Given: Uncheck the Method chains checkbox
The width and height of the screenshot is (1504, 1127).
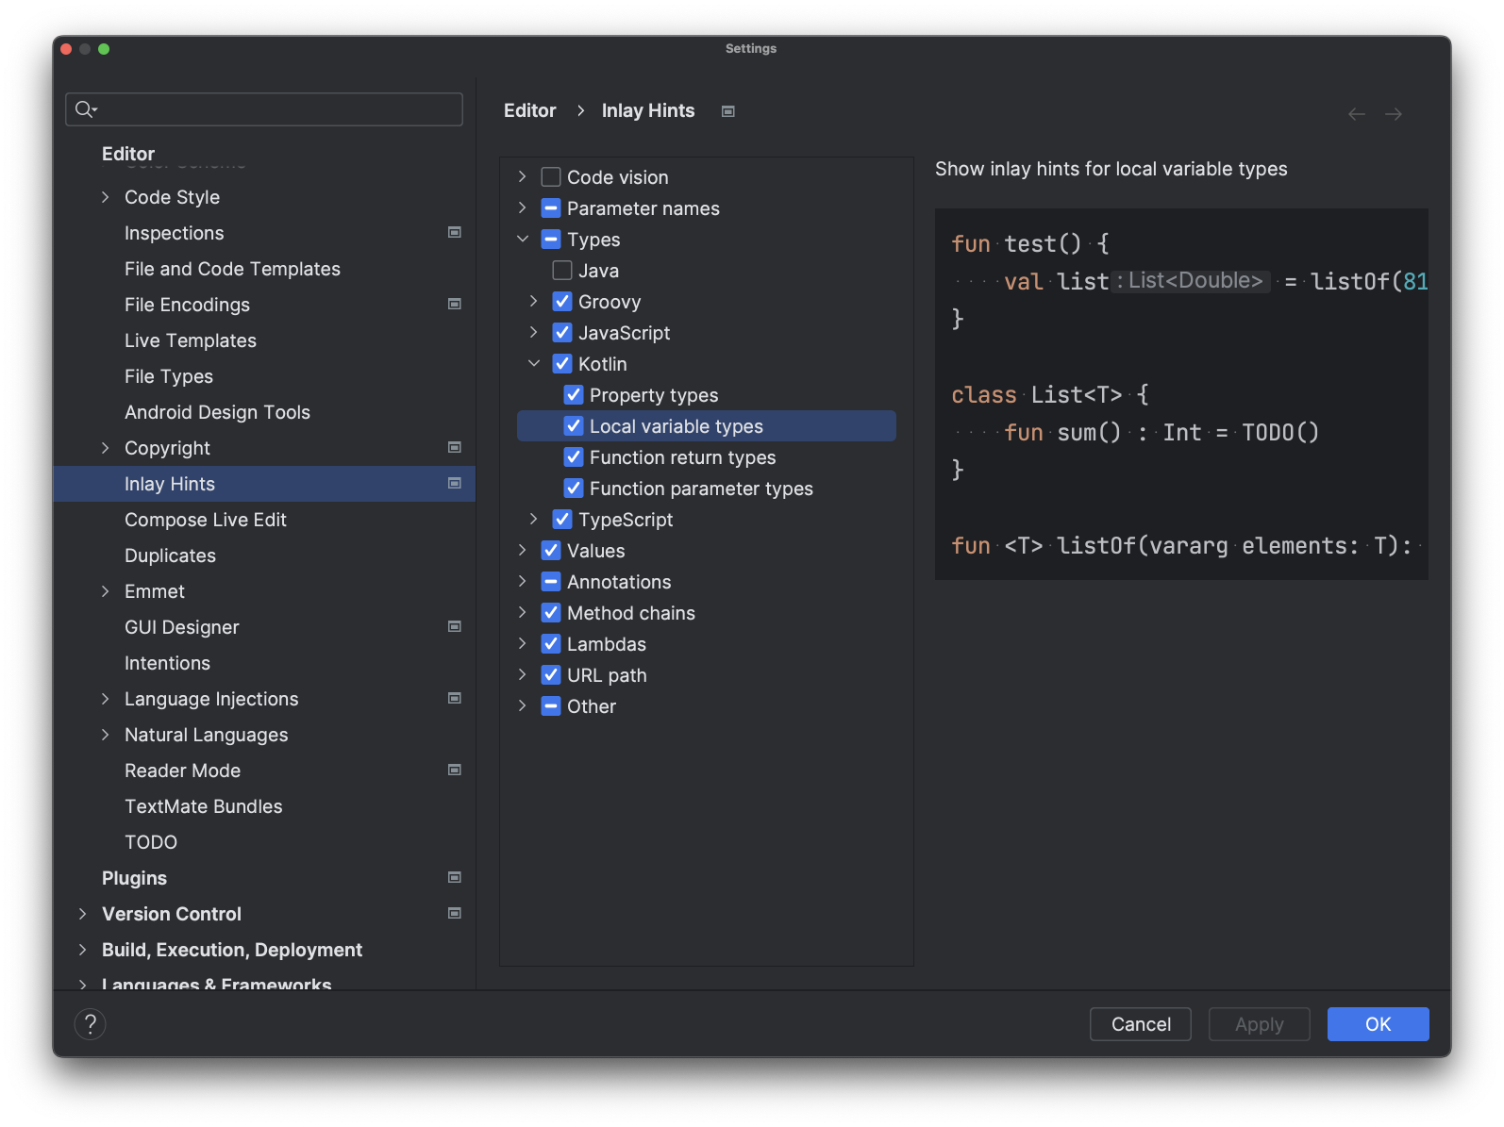Looking at the screenshot, I should coord(551,613).
